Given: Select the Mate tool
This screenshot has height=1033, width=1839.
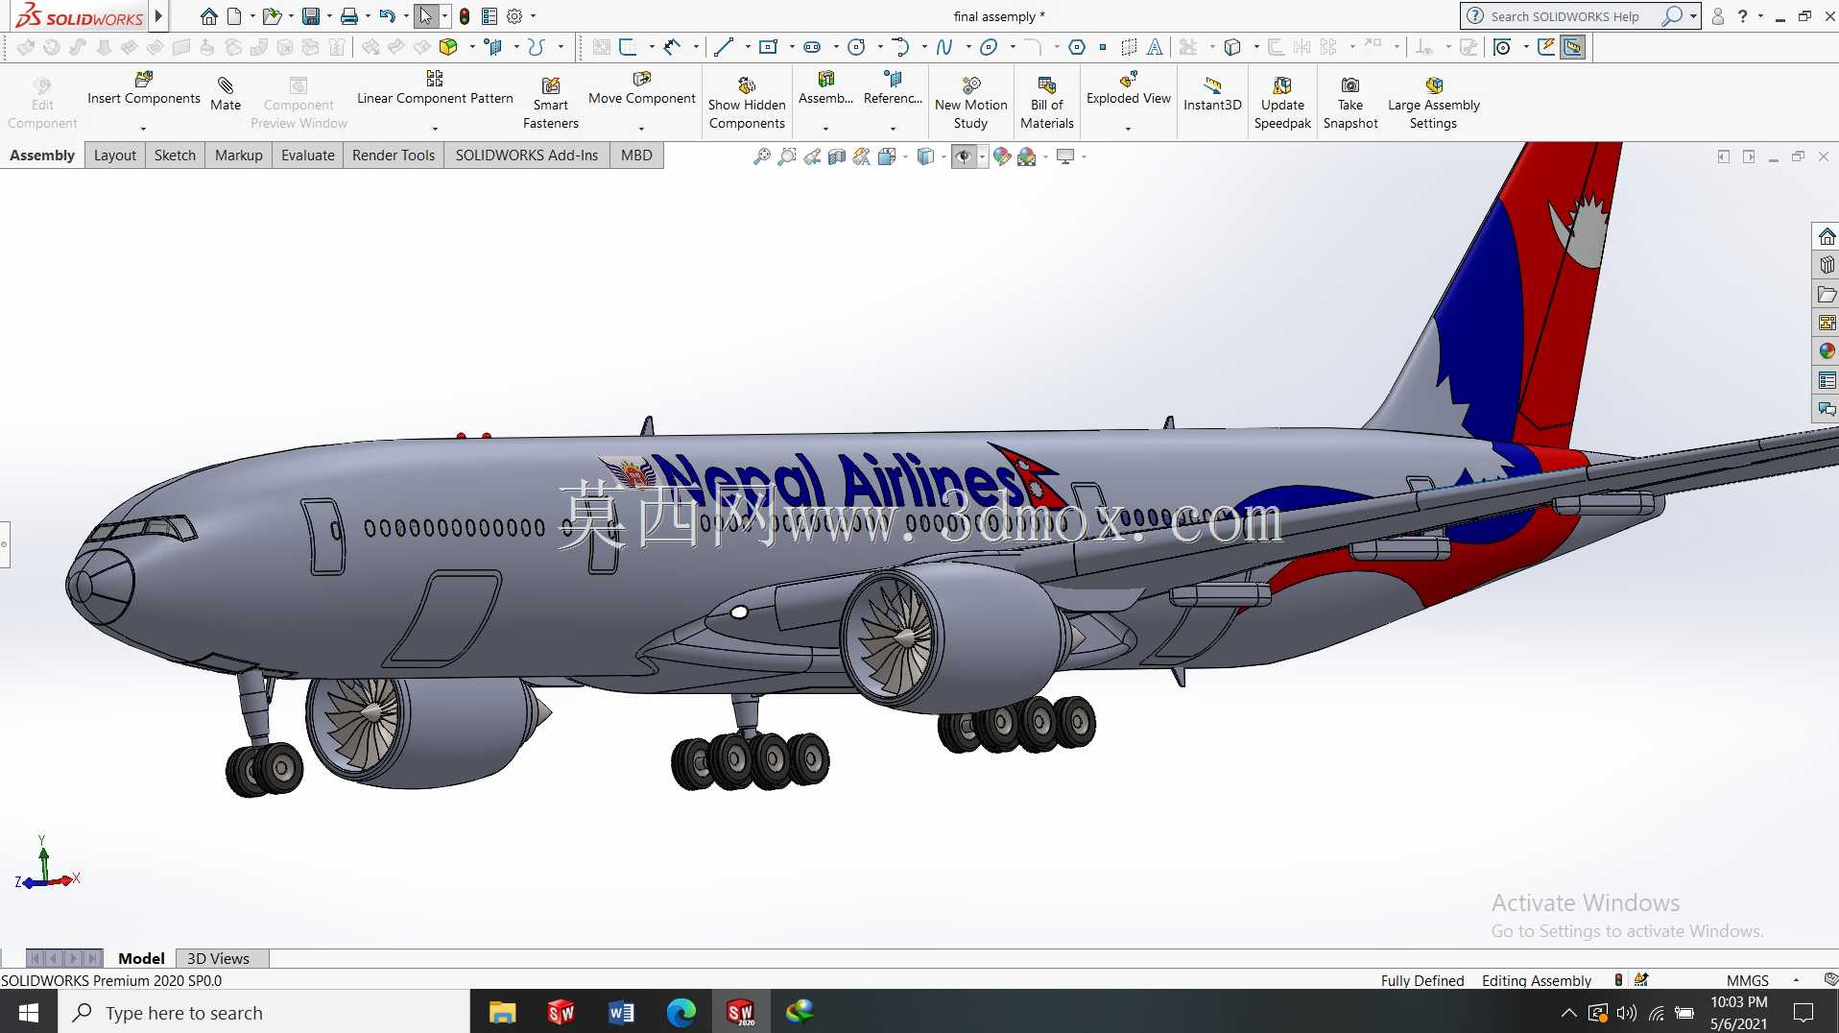Looking at the screenshot, I should pyautogui.click(x=226, y=94).
